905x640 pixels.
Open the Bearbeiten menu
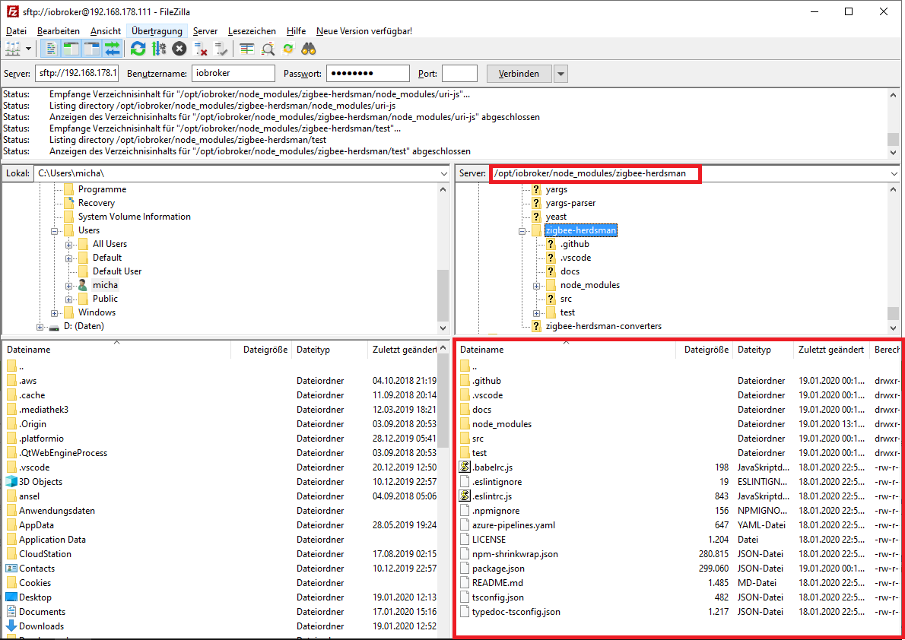point(59,31)
